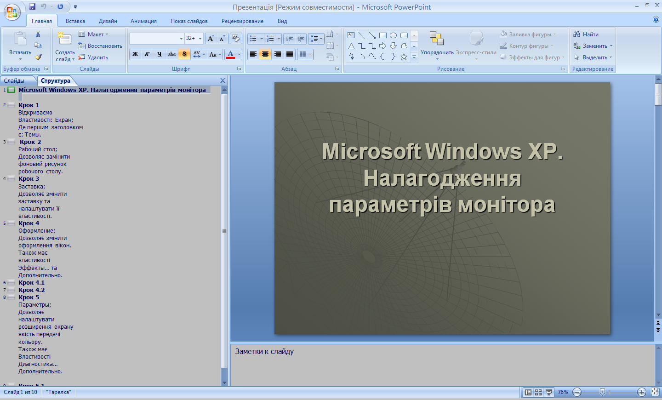This screenshot has height=400, width=662.
Task: Select the oval shape
Action: [394, 35]
